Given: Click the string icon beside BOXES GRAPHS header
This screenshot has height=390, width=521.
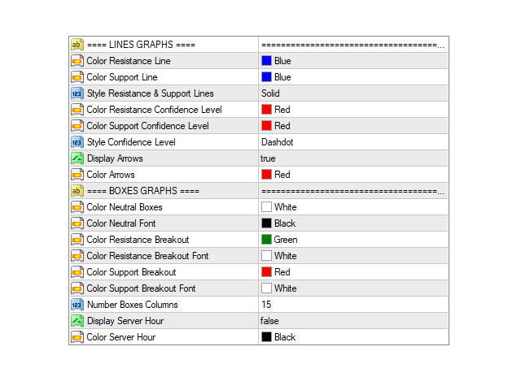Looking at the screenshot, I should click(77, 191).
